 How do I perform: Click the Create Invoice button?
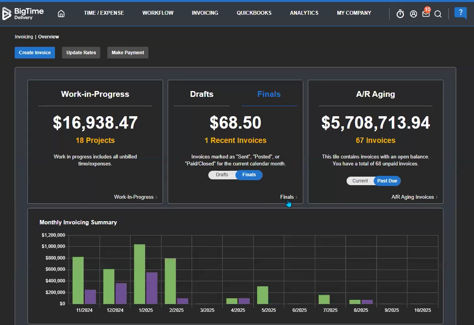pyautogui.click(x=35, y=53)
